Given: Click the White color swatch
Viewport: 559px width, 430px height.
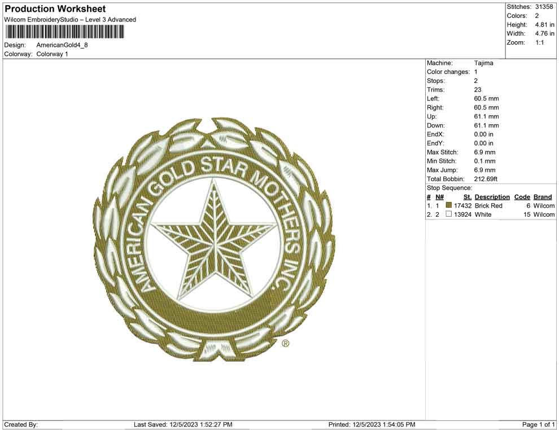Looking at the screenshot, I should click(449, 214).
